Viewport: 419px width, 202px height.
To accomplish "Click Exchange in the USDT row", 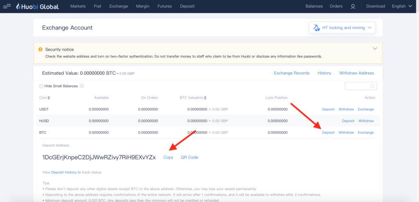I will pyautogui.click(x=365, y=109).
